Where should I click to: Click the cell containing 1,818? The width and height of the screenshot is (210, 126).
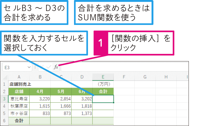82,106
